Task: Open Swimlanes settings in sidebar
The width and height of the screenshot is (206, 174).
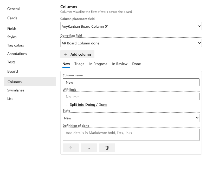Action: coord(30,90)
